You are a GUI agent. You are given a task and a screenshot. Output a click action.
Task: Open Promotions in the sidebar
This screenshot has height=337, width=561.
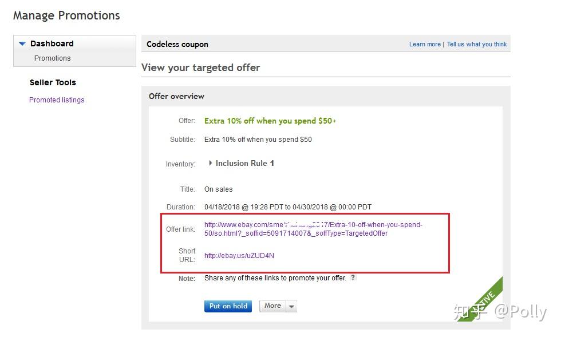click(52, 58)
